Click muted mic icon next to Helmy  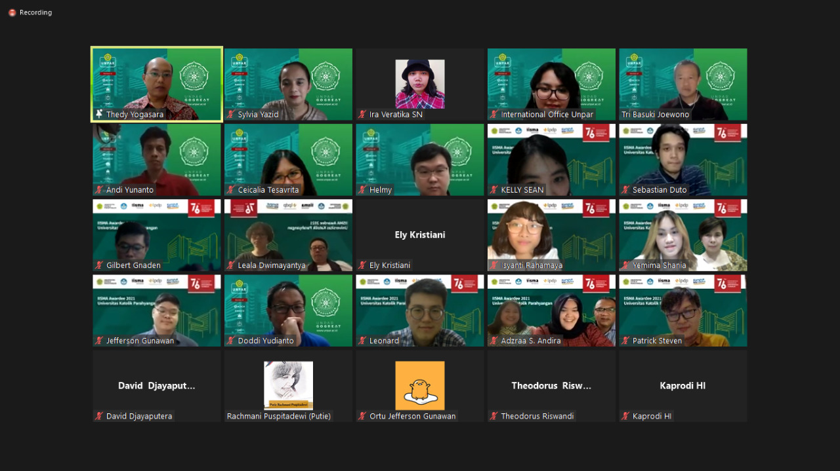(363, 190)
